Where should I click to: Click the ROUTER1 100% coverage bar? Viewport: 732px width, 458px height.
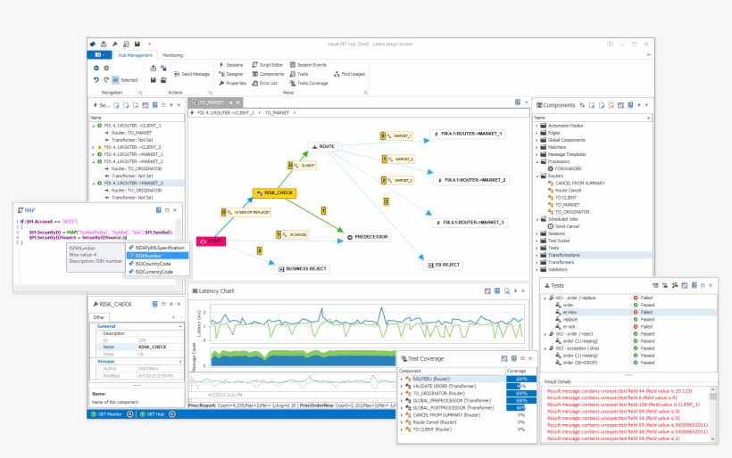516,380
